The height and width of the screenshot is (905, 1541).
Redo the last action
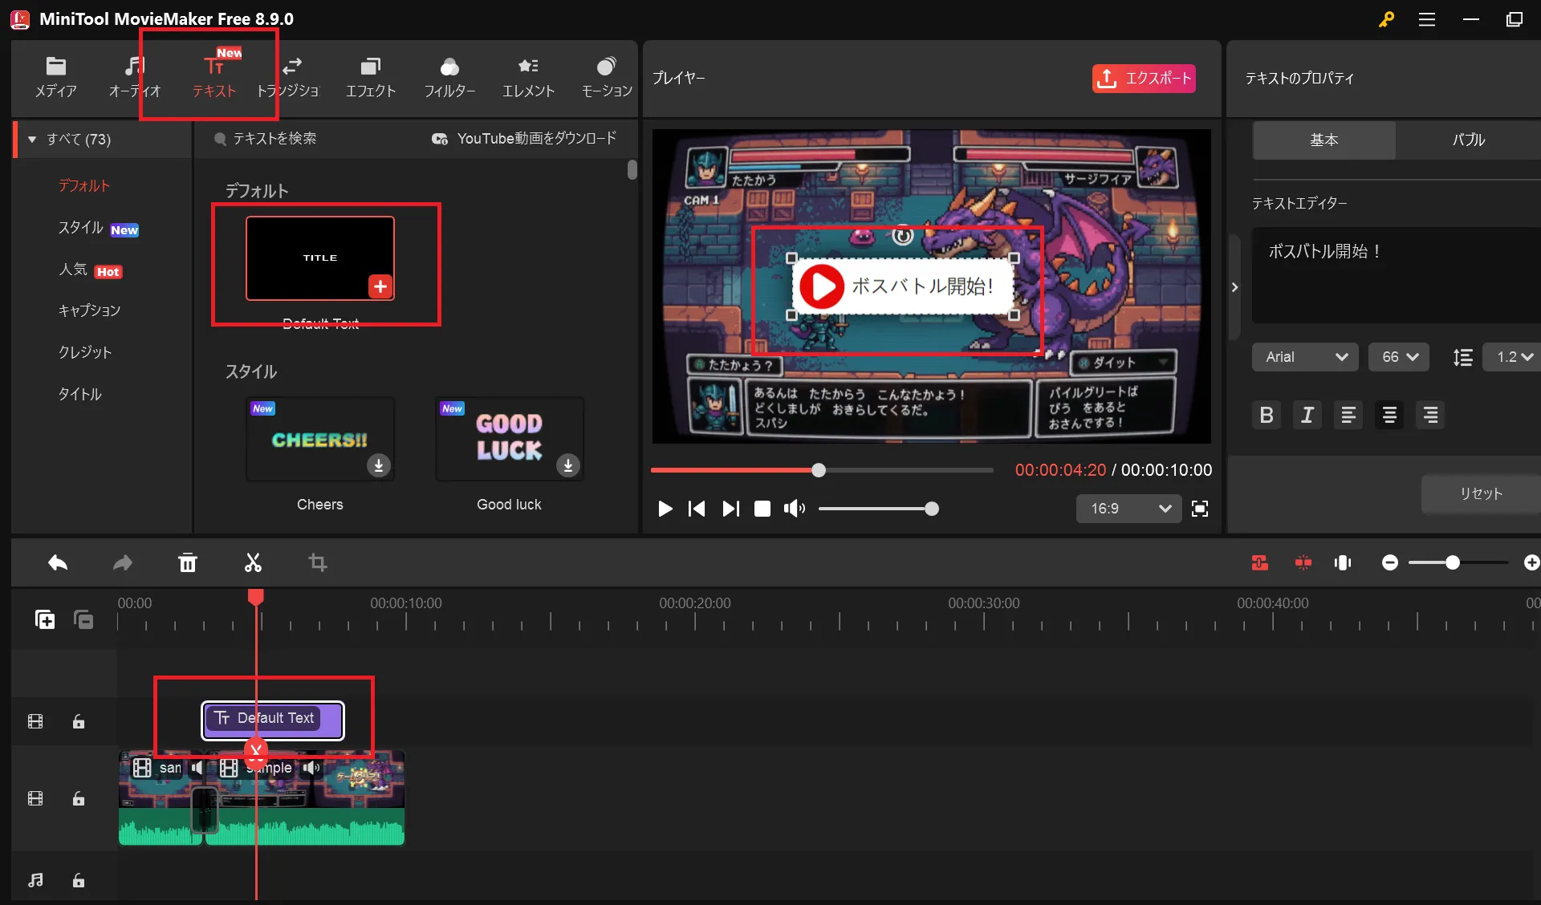[122, 563]
